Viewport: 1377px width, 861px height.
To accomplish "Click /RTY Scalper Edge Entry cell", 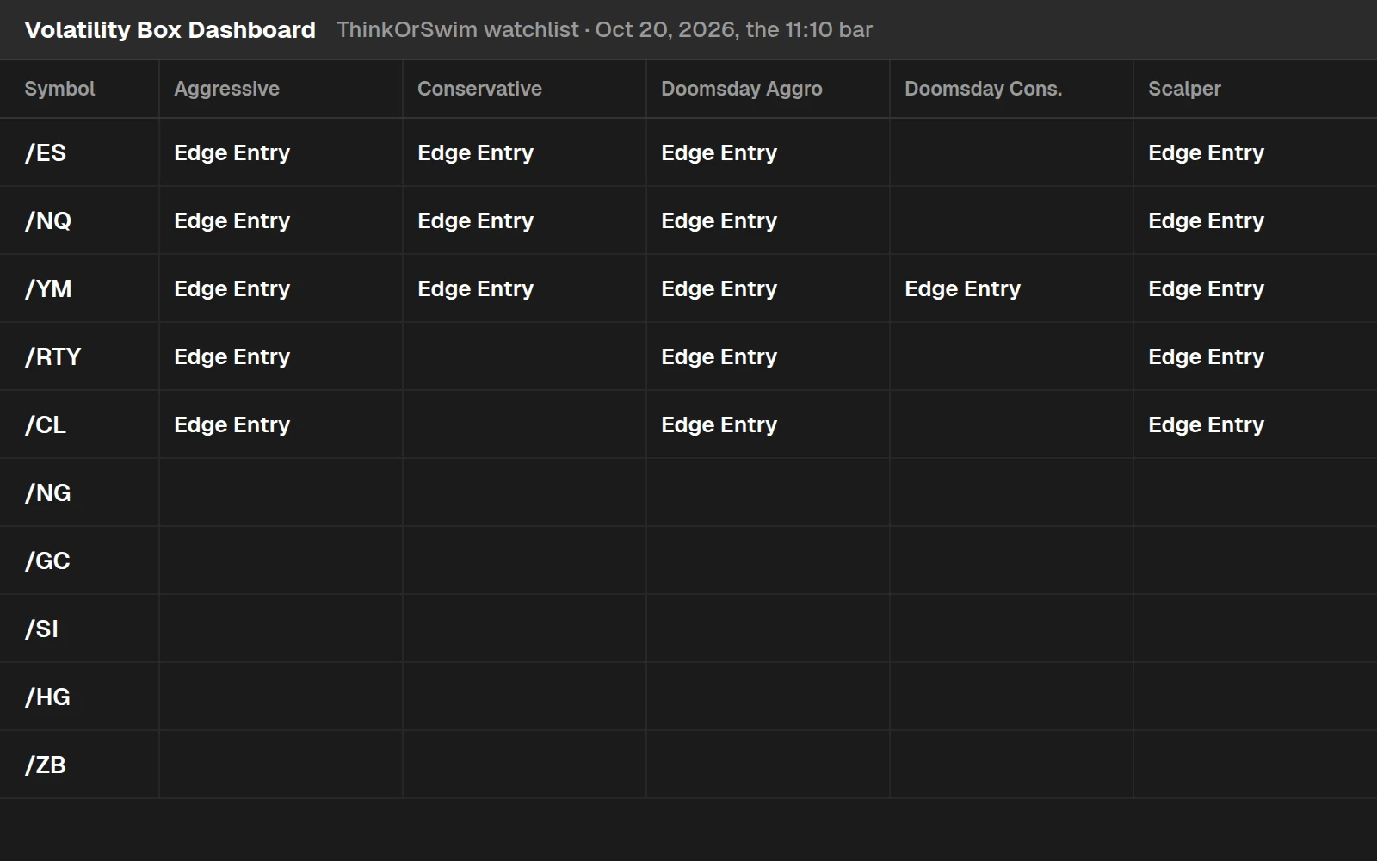I will coord(1255,356).
